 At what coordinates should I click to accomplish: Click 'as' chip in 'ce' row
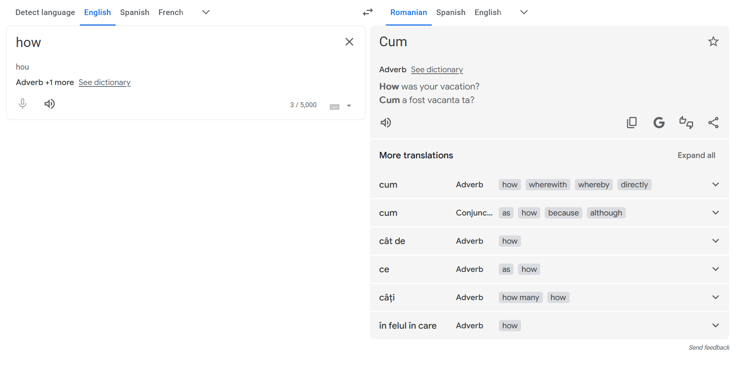point(506,269)
